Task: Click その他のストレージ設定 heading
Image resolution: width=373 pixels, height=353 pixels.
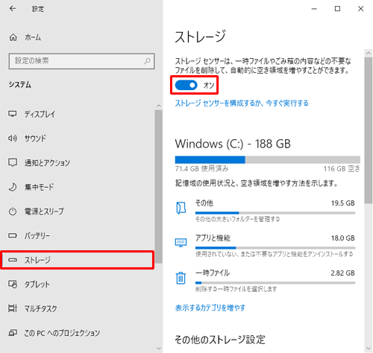Action: 220,340
